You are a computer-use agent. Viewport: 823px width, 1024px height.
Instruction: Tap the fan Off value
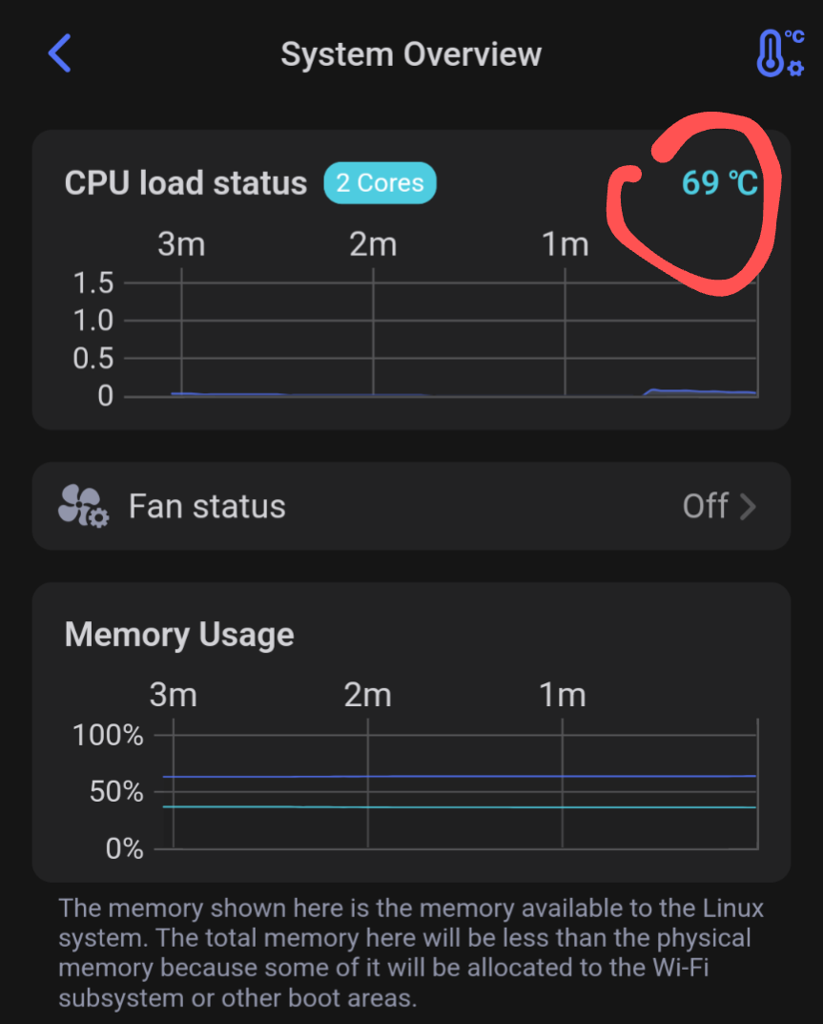(706, 506)
